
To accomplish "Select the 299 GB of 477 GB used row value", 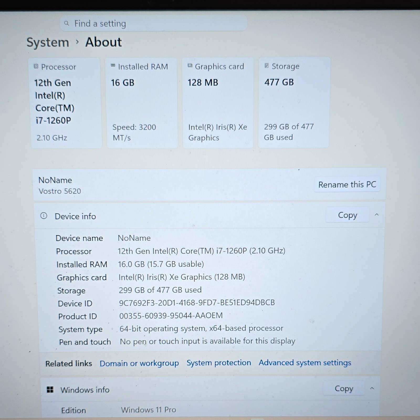I will point(160,290).
